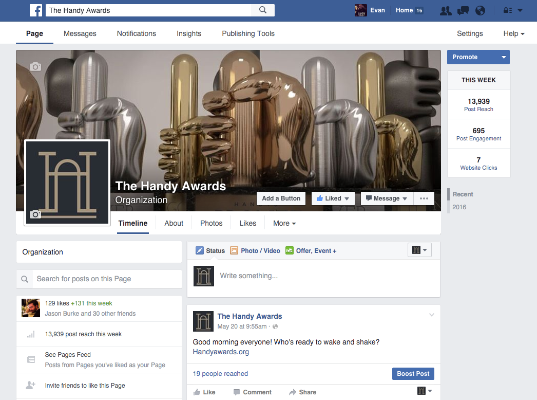Image resolution: width=537 pixels, height=400 pixels.
Task: Open the account menu arrow in top bar
Action: tap(520, 10)
